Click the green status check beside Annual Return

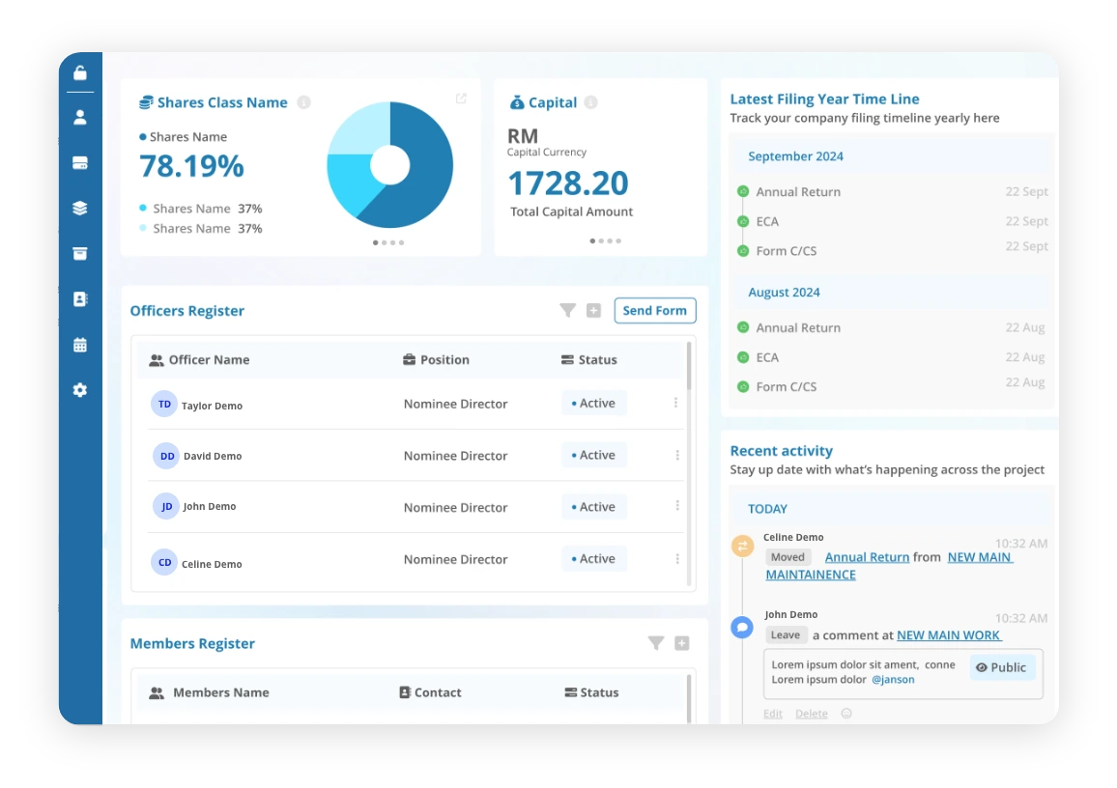click(743, 192)
